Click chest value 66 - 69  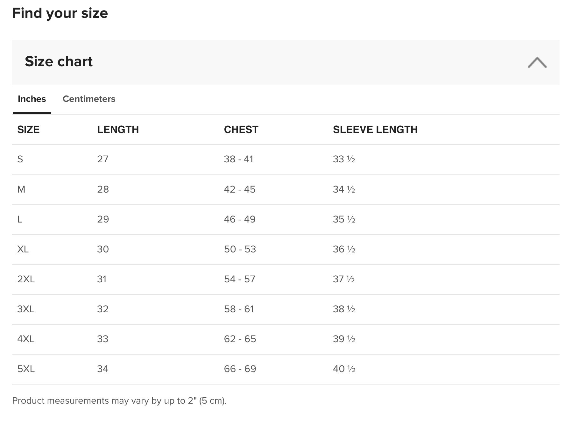coord(240,369)
